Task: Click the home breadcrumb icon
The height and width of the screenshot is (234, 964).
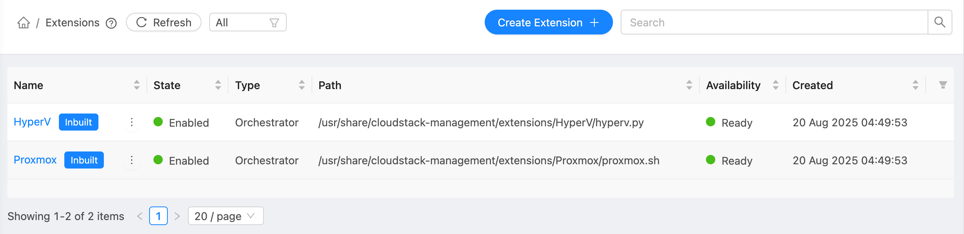Action: [24, 22]
